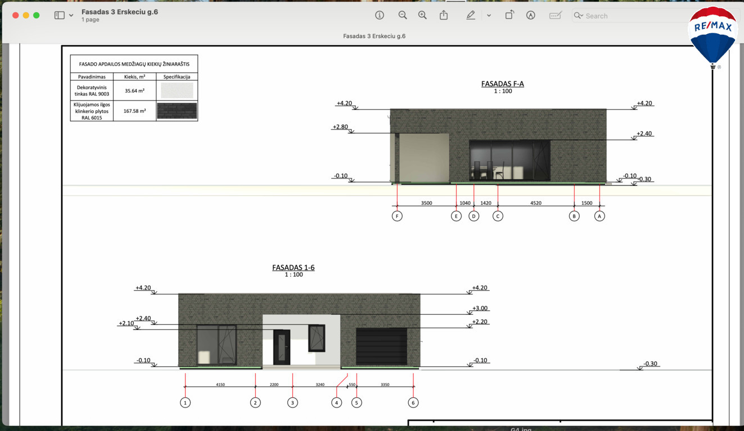
Task: Expand the sidebar view options chevron
Action: point(71,16)
